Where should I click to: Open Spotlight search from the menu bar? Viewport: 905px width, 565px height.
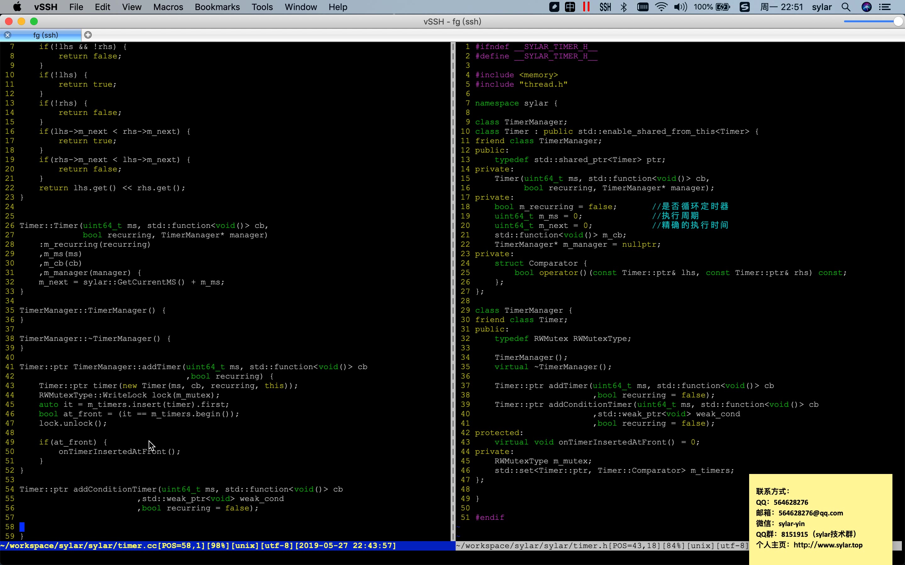point(846,7)
